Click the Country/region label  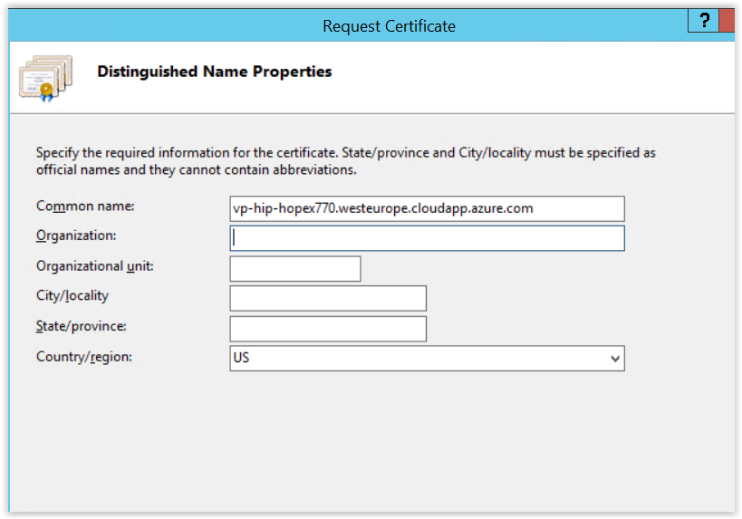coord(84,357)
